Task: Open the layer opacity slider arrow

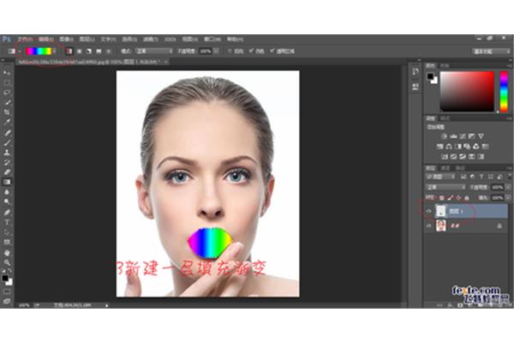Action: pos(508,187)
